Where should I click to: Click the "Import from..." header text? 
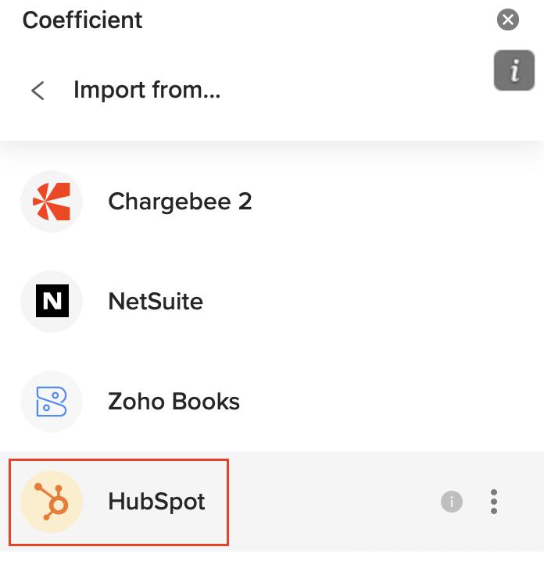pyautogui.click(x=147, y=91)
